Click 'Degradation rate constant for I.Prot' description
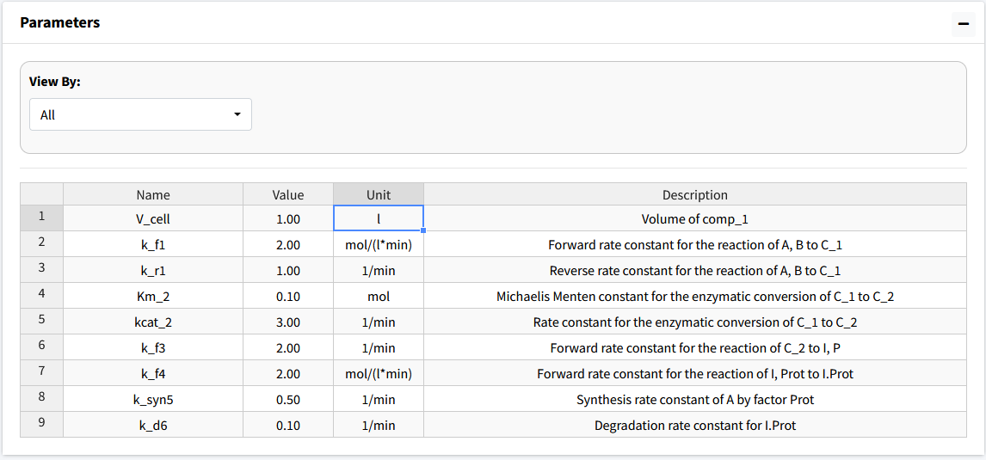The width and height of the screenshot is (986, 460). point(695,425)
